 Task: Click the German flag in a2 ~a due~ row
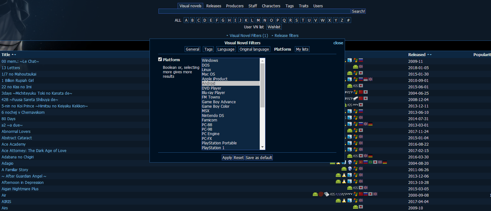[x=370, y=124]
